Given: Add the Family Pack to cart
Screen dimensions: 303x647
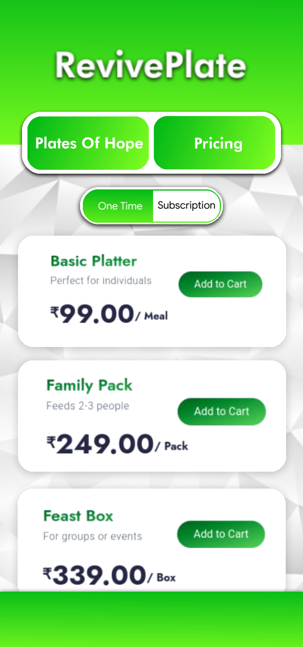Looking at the screenshot, I should (221, 411).
